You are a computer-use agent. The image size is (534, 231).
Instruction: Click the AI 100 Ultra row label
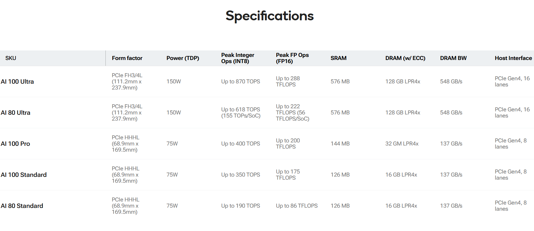tap(17, 82)
